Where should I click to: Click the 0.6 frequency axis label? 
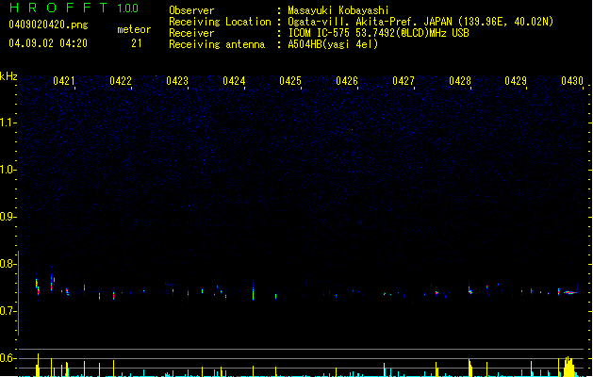pyautogui.click(x=8, y=358)
